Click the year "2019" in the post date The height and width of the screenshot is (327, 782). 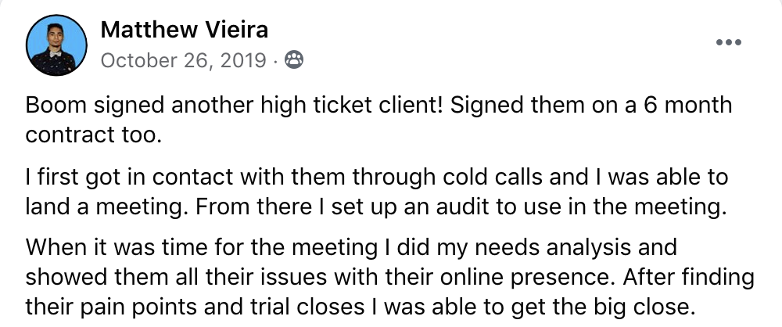[x=243, y=61]
